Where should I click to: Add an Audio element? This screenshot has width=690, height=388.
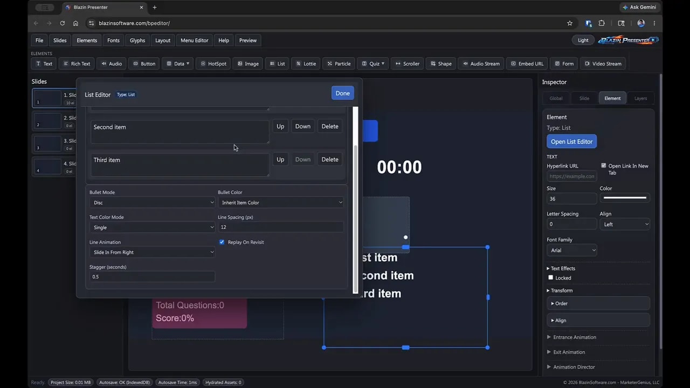(111, 64)
